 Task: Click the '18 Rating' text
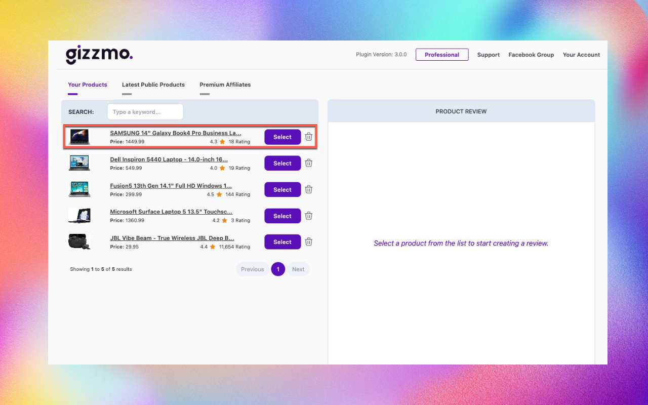239,142
